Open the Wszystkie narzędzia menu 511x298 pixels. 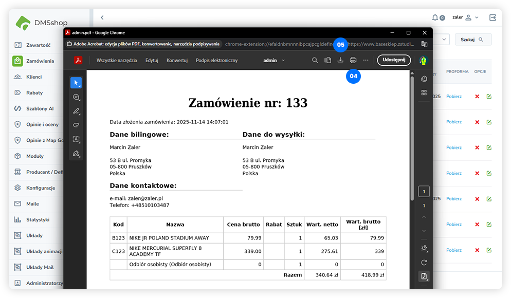(117, 61)
